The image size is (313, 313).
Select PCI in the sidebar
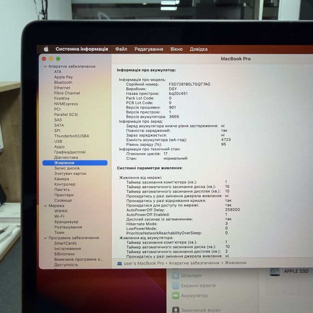coord(57,109)
